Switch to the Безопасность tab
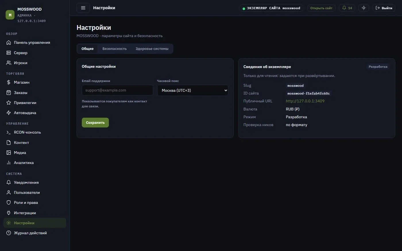Viewport: 402px width, 251px height. click(x=115, y=49)
